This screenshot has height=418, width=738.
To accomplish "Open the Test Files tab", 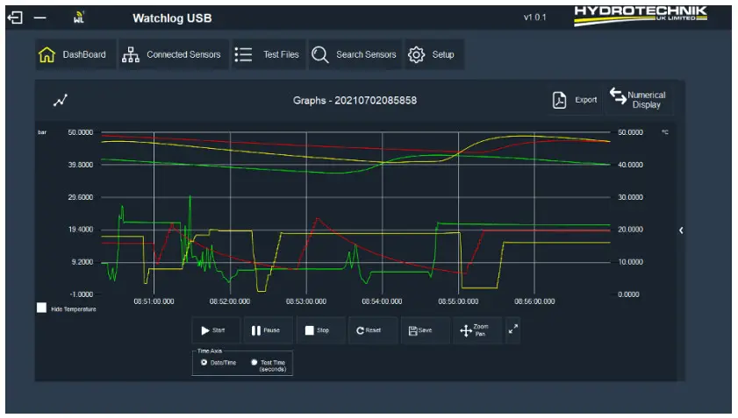I will click(268, 54).
